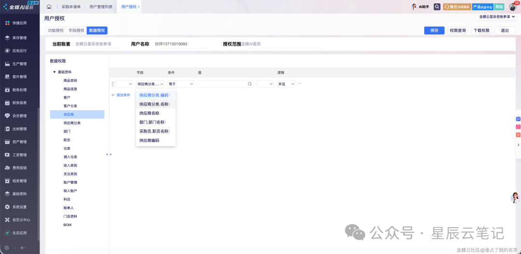
Task: Choose 供应商分类.名称 from dropdown list
Action: pos(156,104)
